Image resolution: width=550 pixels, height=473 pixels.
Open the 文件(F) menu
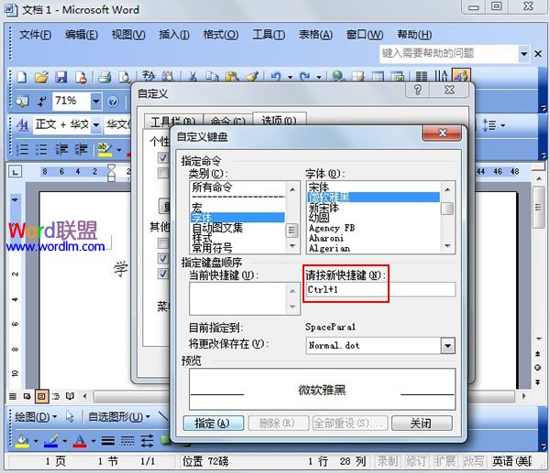[x=35, y=35]
